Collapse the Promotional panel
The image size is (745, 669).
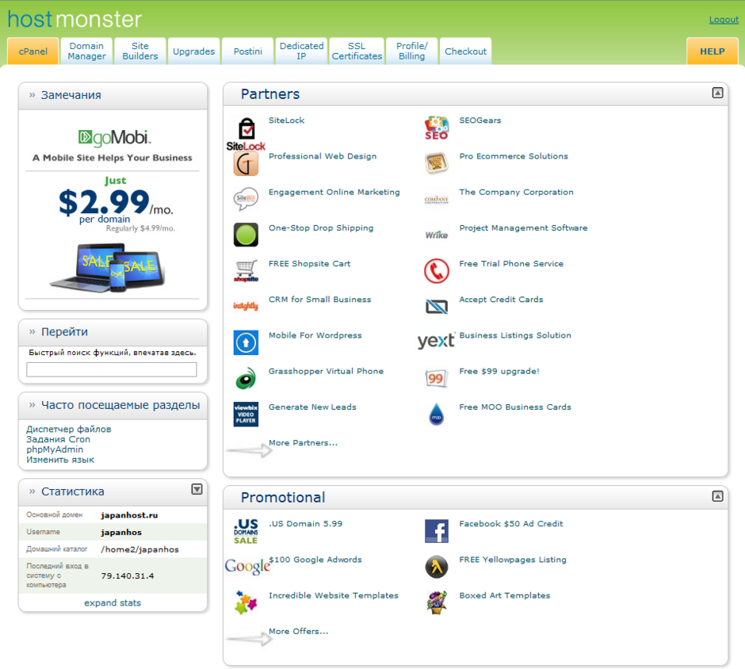717,496
